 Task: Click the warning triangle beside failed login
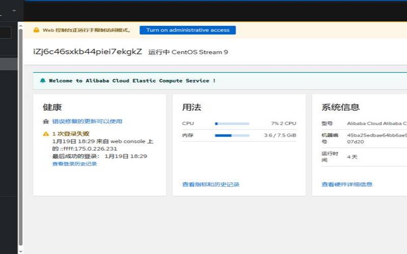[46, 134]
